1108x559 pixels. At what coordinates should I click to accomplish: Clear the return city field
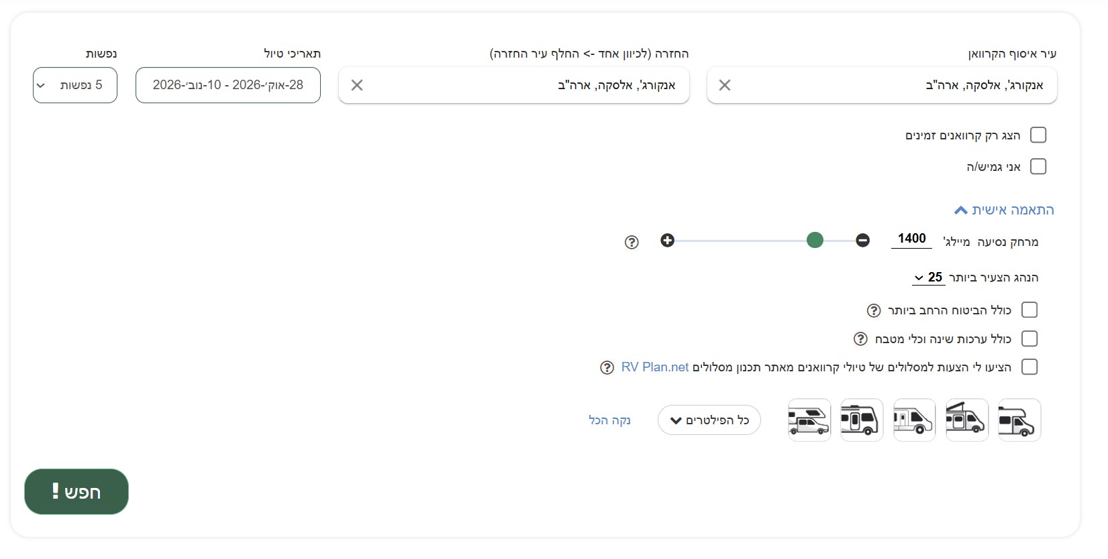pyautogui.click(x=357, y=85)
